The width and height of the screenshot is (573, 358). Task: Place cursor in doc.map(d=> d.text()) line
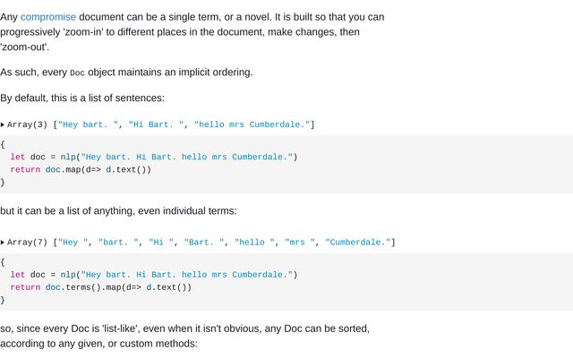pyautogui.click(x=81, y=169)
